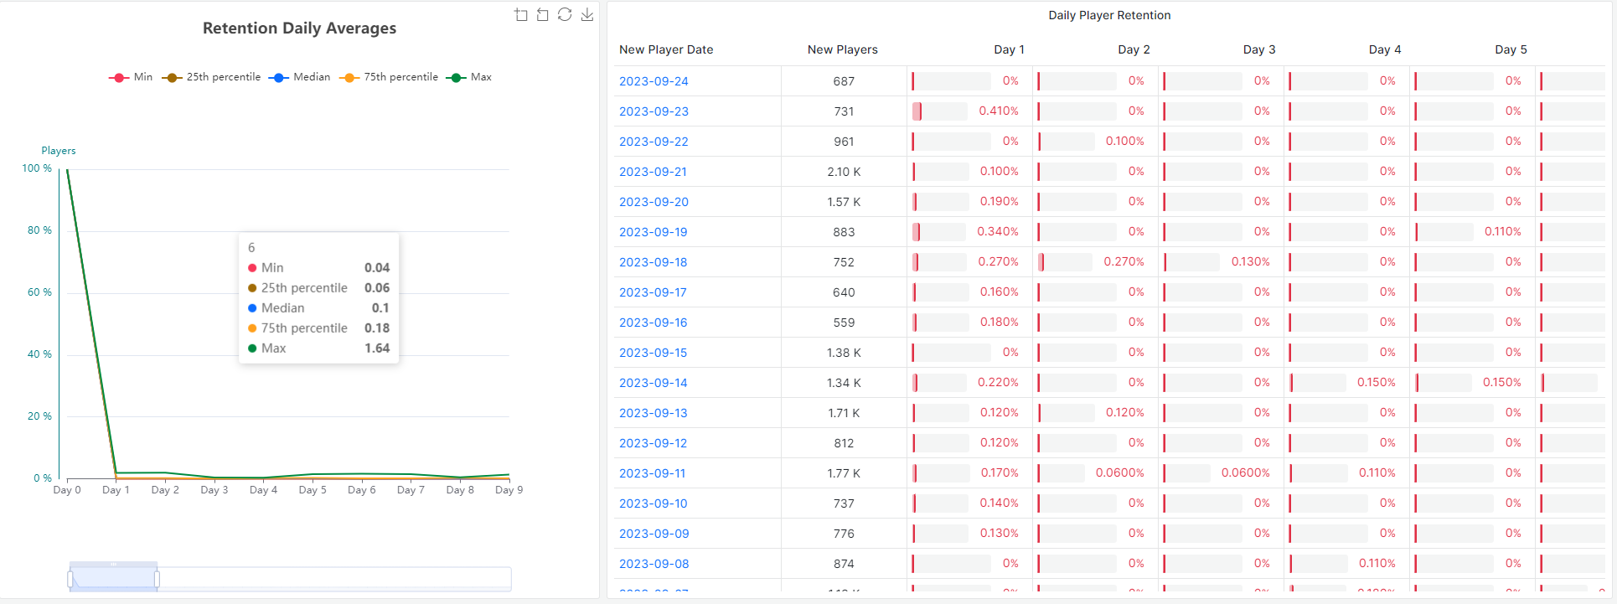The image size is (1617, 604).
Task: Click the left handle of the zoom slider
Action: 70,579
